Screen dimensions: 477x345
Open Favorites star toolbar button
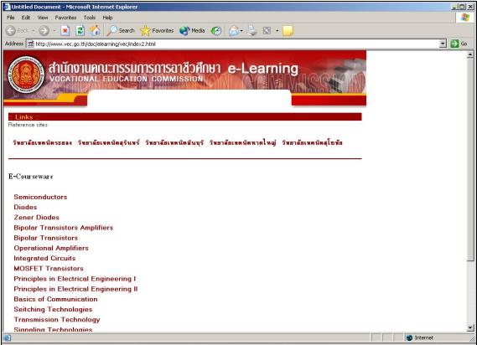(x=157, y=30)
